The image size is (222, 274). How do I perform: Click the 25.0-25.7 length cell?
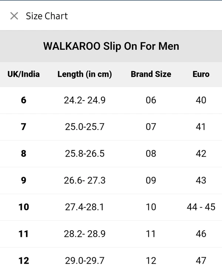85,127
